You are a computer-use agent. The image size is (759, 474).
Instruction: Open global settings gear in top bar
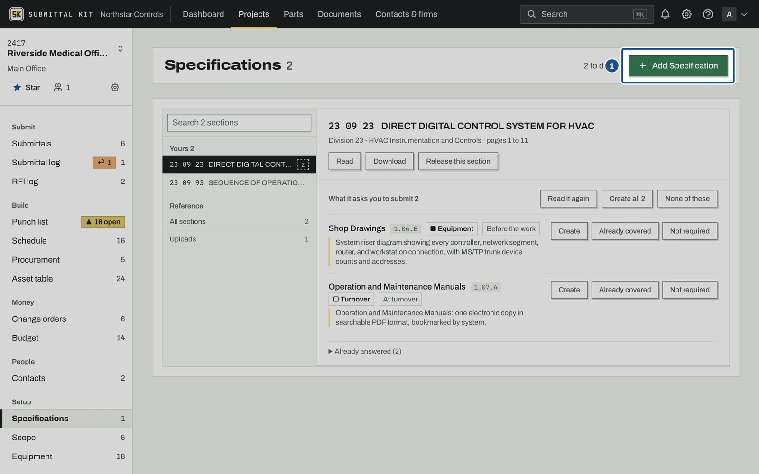click(686, 14)
